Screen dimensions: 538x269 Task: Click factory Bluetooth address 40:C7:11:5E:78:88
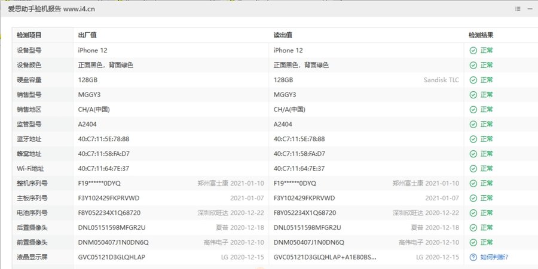pos(103,139)
